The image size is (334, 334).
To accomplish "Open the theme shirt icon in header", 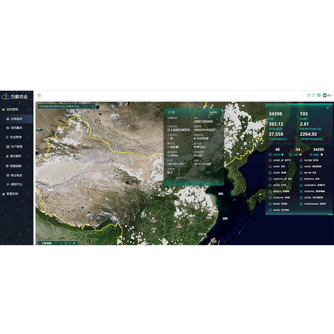I will pos(314,95).
